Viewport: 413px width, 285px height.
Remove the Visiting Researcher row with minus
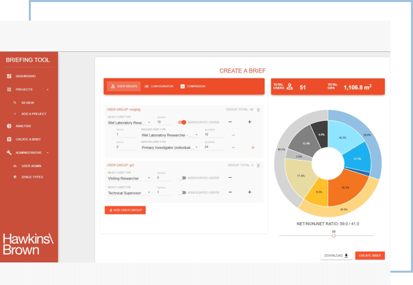(230, 178)
